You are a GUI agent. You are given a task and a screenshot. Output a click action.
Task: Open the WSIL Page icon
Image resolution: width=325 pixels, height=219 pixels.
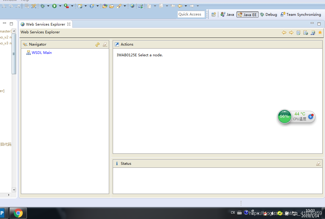[x=306, y=32]
